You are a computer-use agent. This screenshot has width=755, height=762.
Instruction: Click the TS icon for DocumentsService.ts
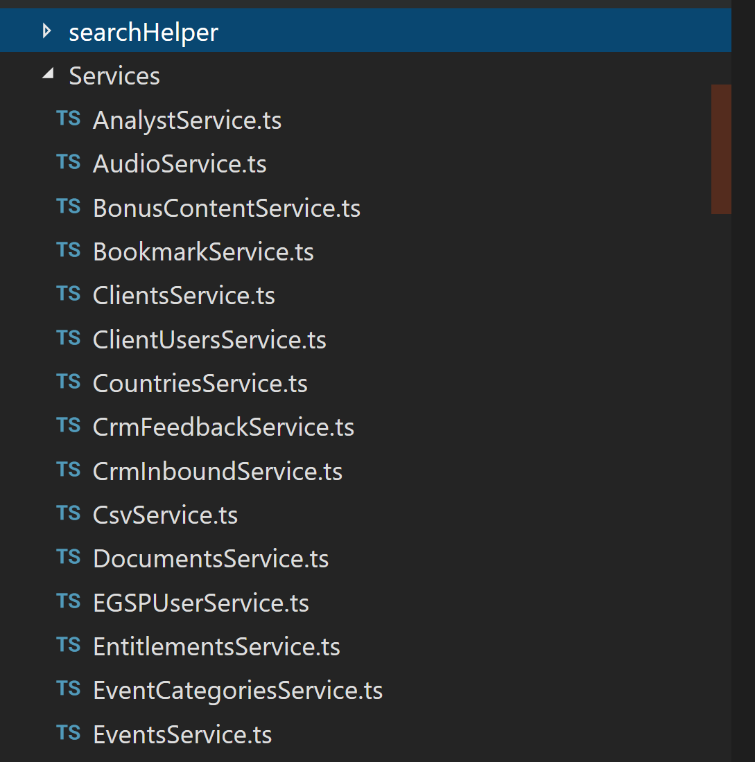point(67,557)
